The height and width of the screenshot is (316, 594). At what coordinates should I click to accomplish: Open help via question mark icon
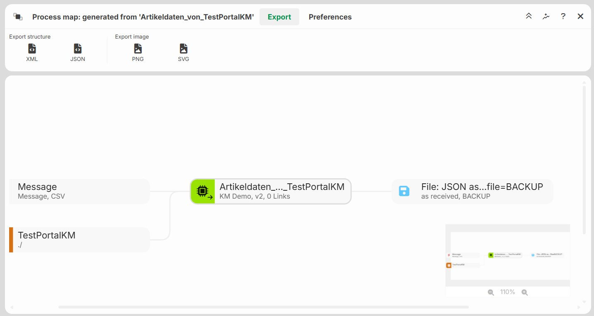pos(563,16)
